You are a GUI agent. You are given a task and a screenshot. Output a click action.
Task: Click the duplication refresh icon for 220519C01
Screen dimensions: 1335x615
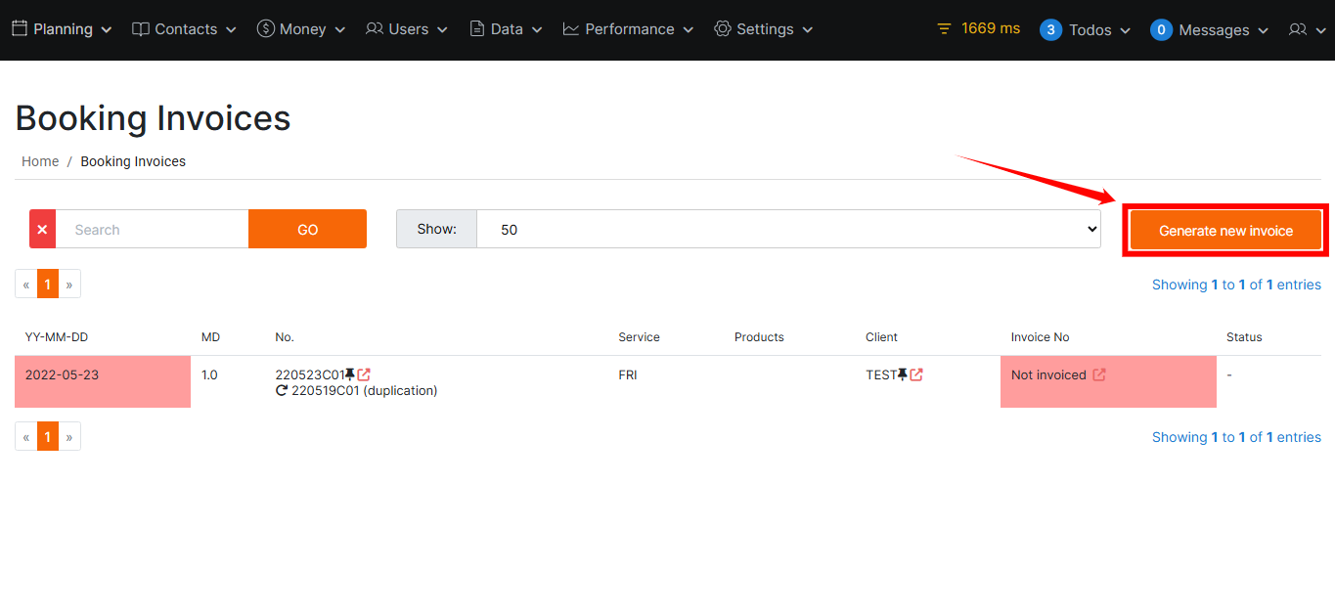(x=282, y=390)
